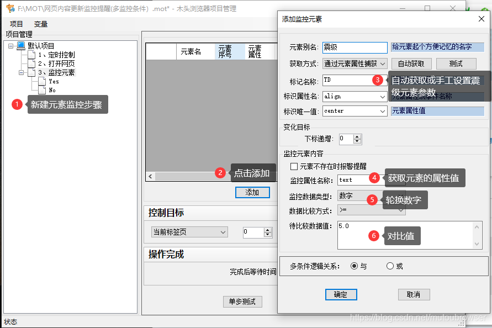This screenshot has height=328, width=492.
Task: Click the 元素别名 input field
Action: pyautogui.click(x=355, y=47)
